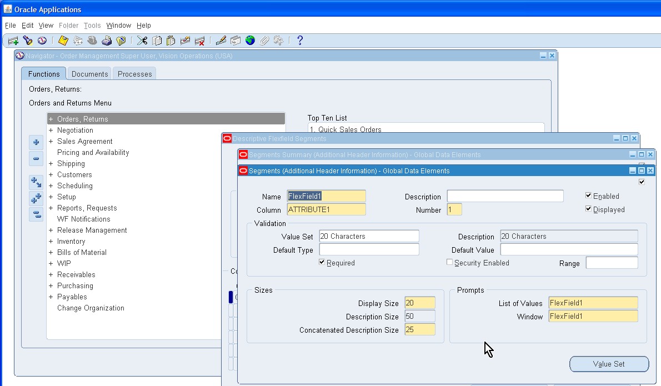Switch to the Documents tab
The image size is (661, 386).
coord(90,74)
